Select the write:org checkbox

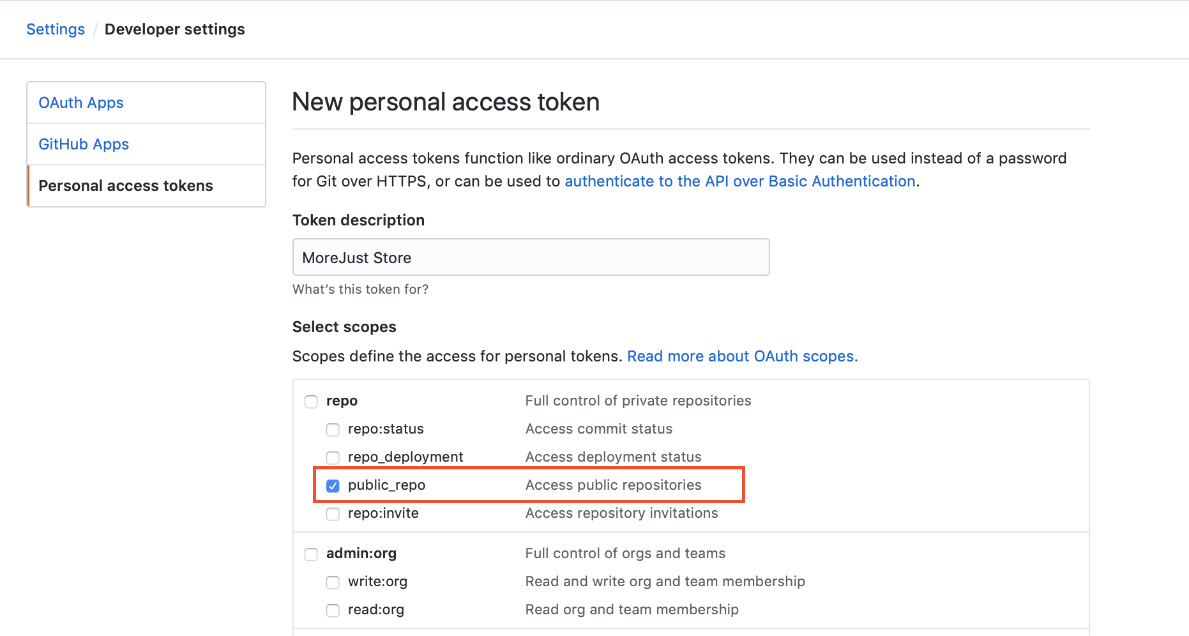click(x=333, y=582)
